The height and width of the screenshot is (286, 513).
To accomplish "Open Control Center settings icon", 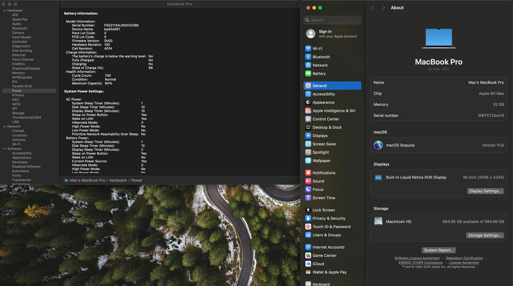I will click(x=308, y=119).
